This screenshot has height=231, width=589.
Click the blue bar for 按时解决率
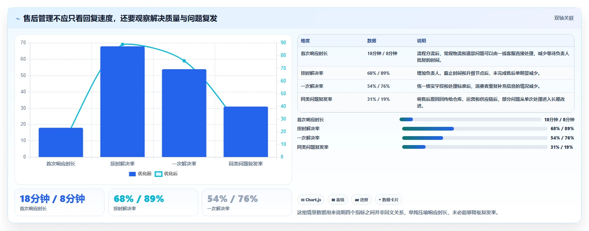[x=122, y=102]
